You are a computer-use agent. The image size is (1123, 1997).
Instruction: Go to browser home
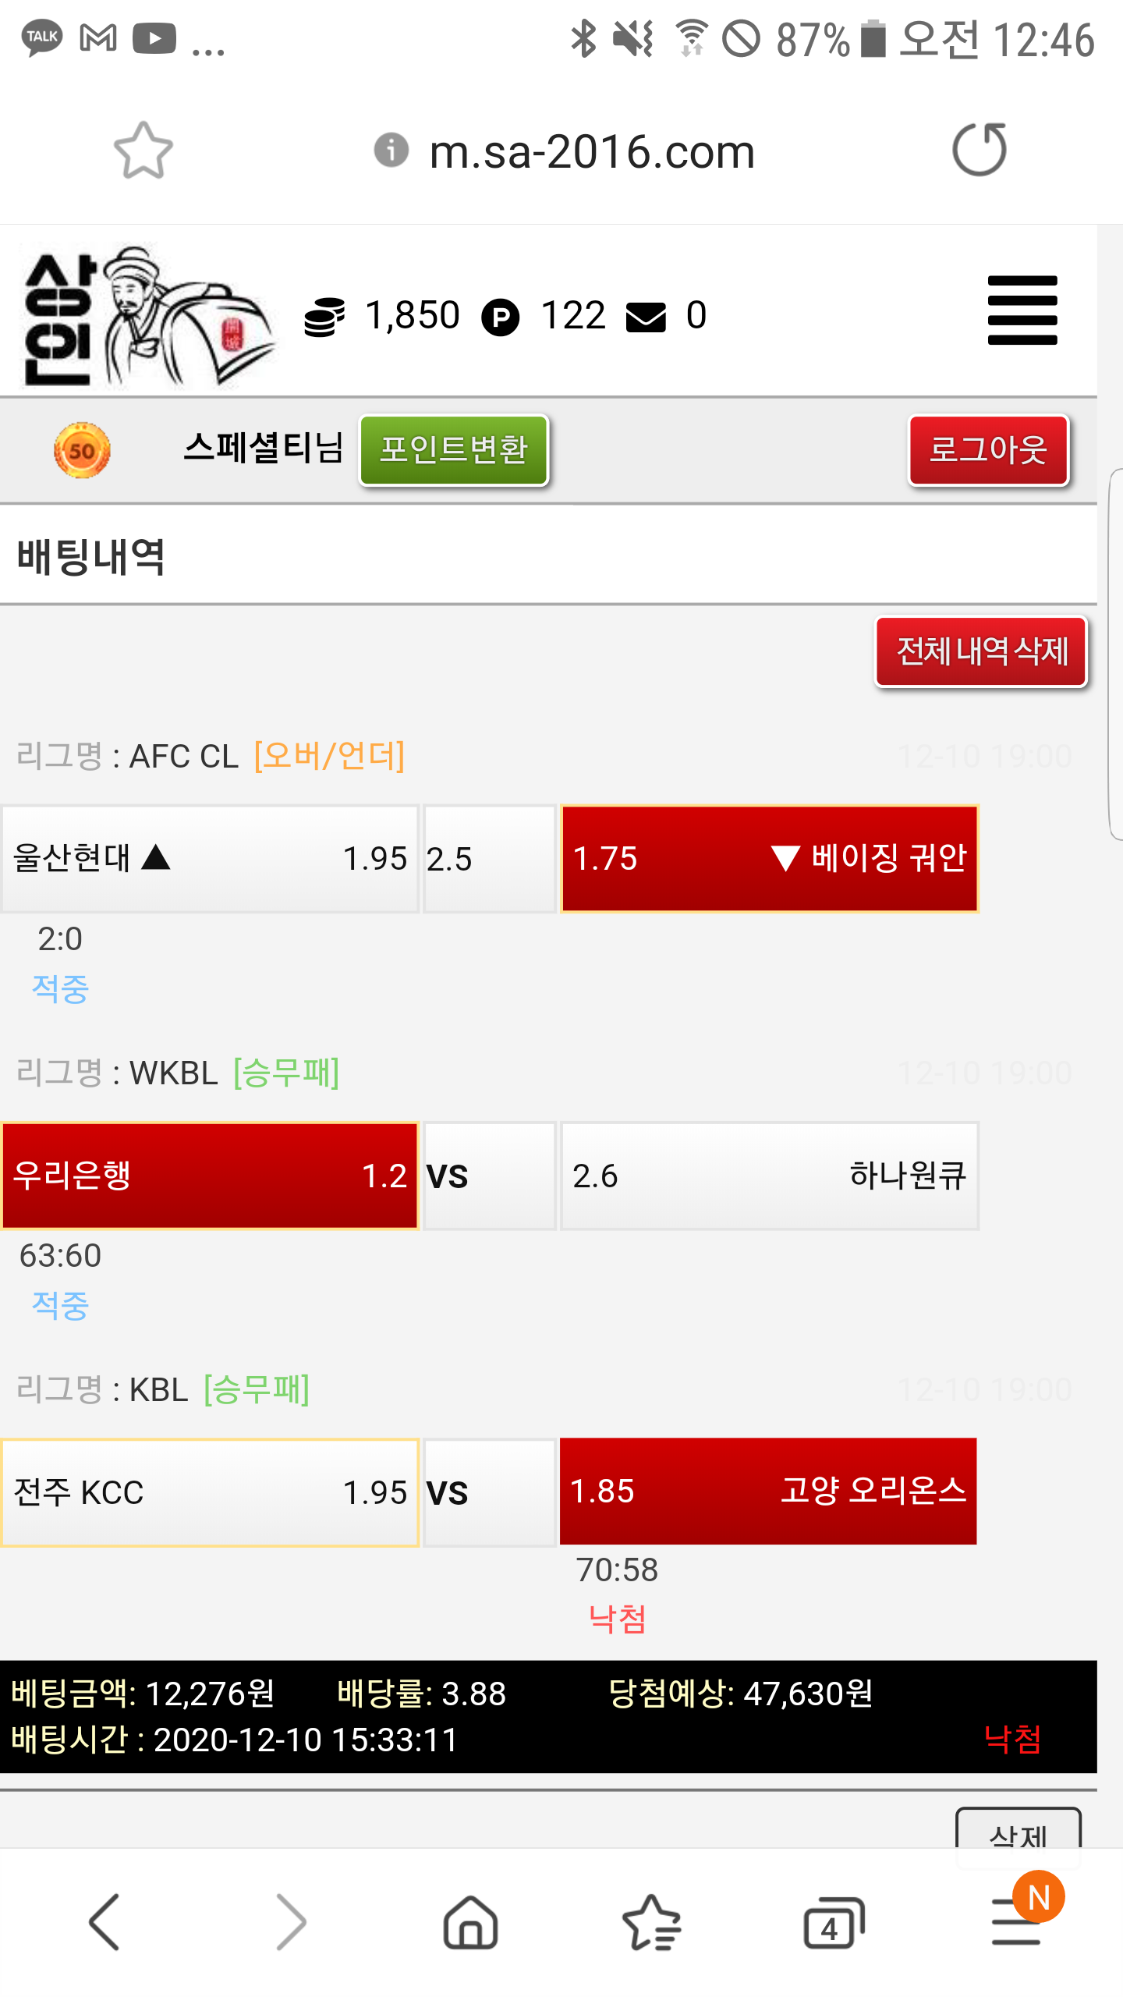pos(470,1922)
